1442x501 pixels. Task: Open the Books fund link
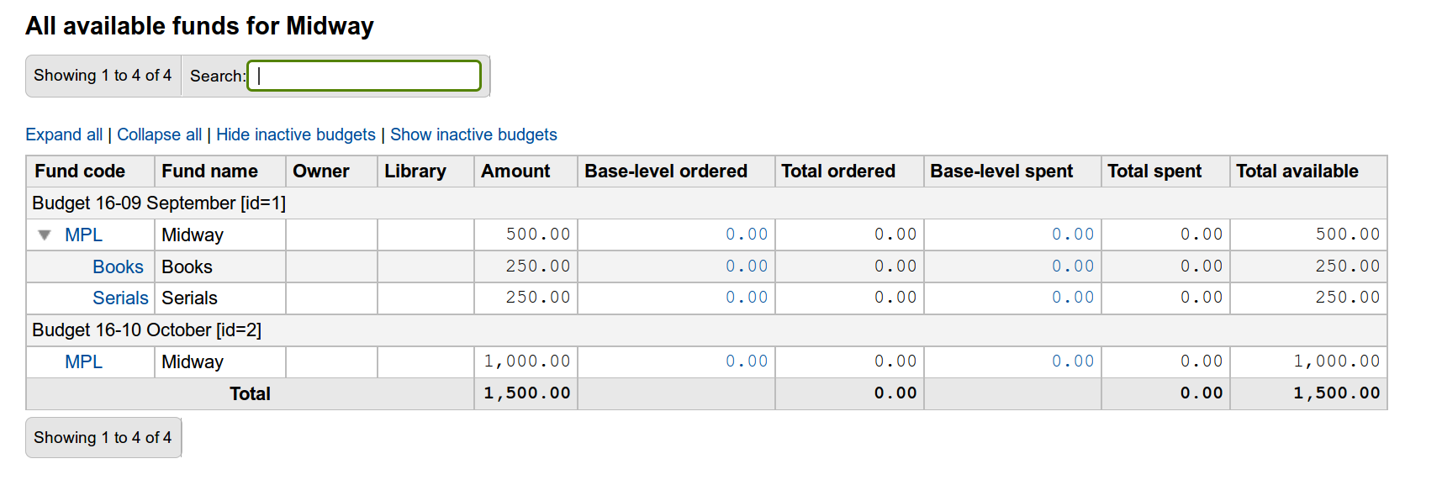[x=118, y=267]
